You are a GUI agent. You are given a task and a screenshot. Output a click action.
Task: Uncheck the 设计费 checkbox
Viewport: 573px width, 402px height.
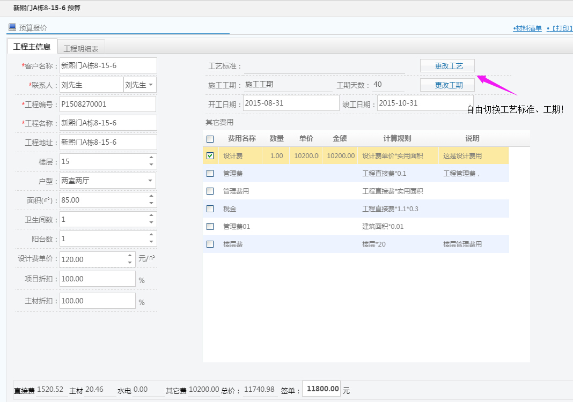point(210,156)
